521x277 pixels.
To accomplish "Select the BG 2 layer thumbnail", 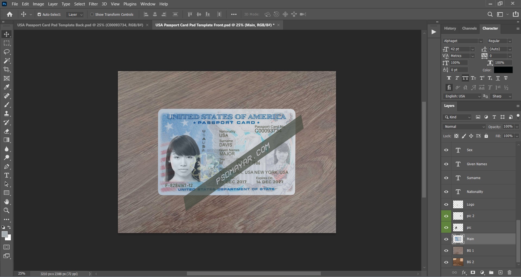I will point(458,262).
